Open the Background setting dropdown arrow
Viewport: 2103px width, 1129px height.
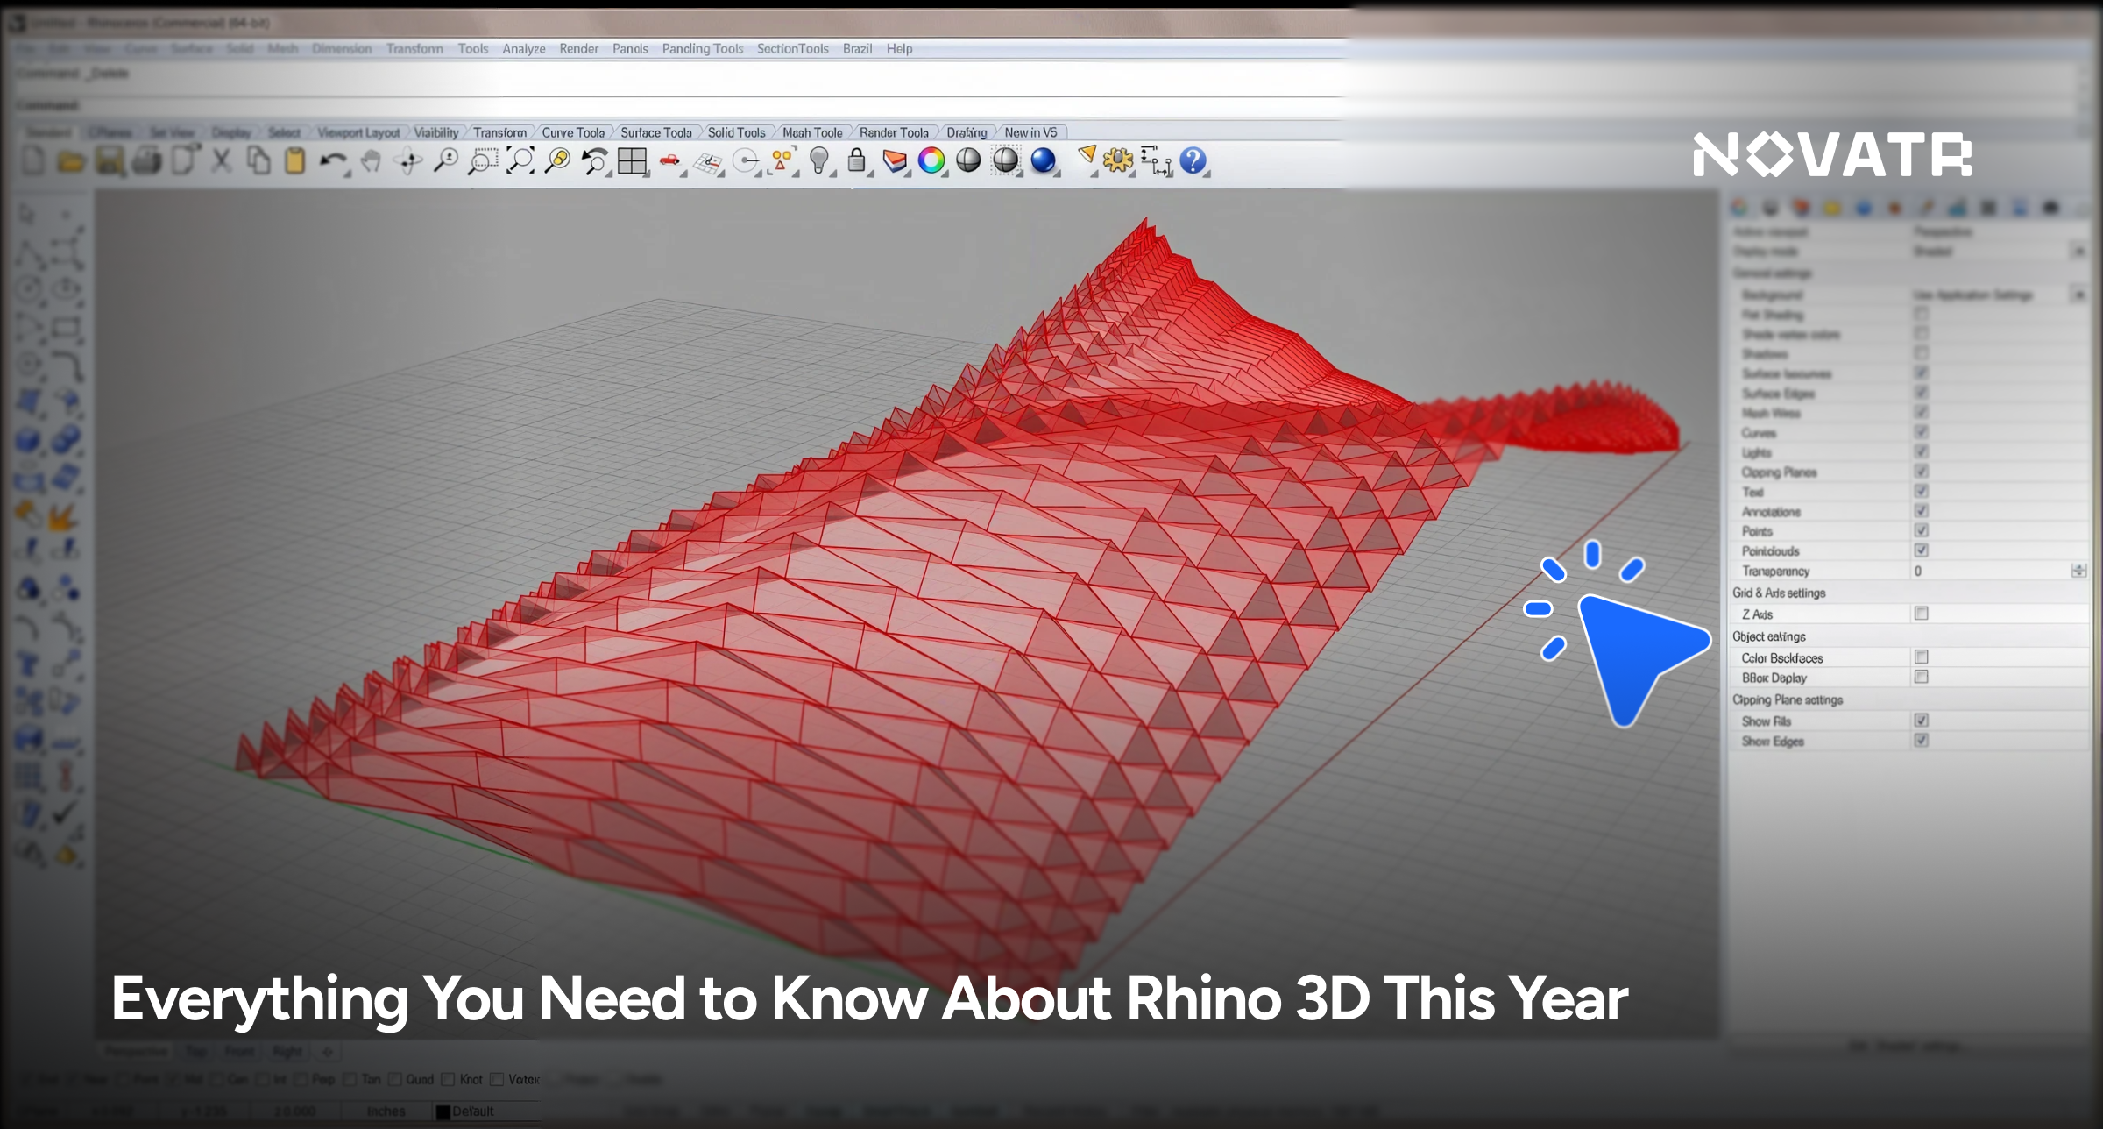[x=2078, y=295]
